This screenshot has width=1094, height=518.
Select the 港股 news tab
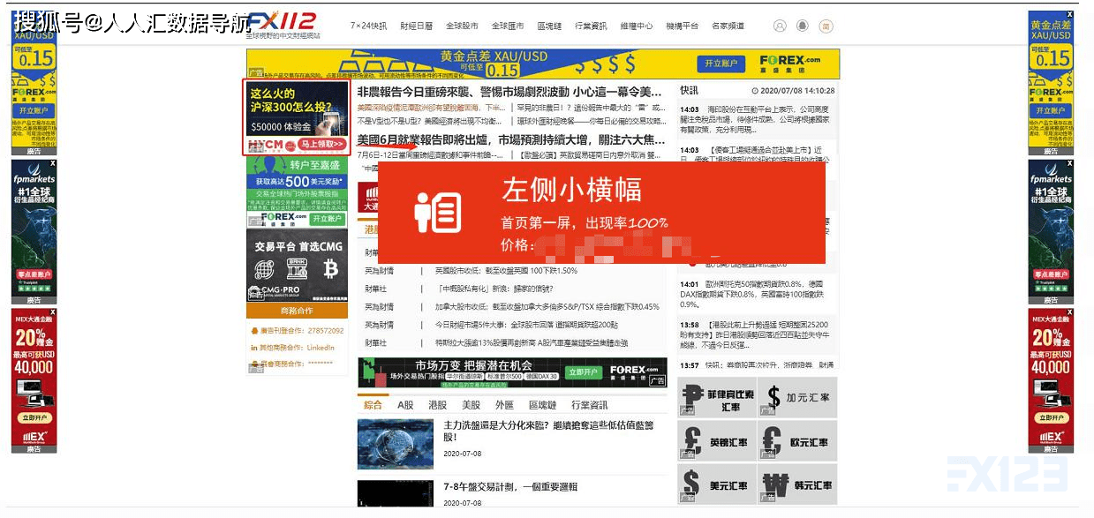438,405
